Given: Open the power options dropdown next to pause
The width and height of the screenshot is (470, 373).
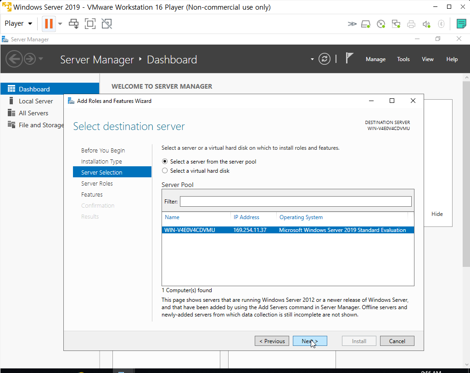Looking at the screenshot, I should pos(60,24).
